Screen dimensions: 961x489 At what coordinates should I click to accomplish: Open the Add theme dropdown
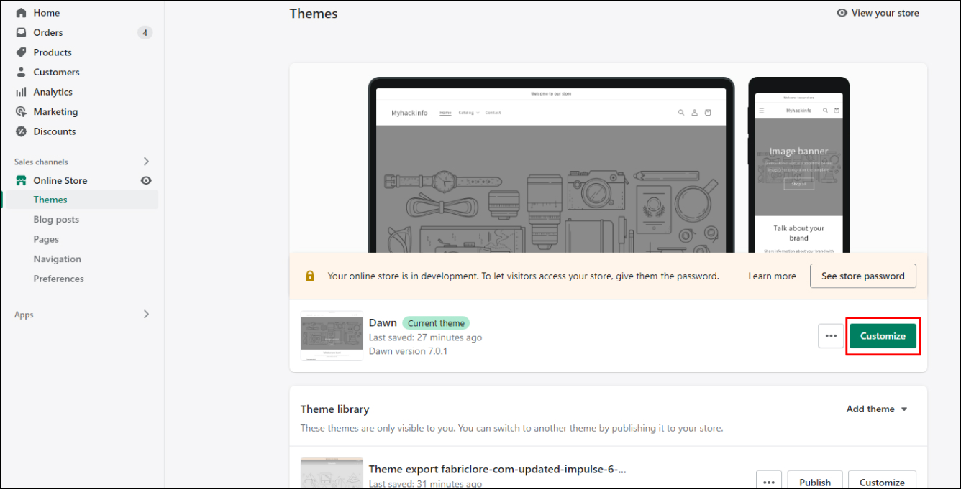pos(877,409)
